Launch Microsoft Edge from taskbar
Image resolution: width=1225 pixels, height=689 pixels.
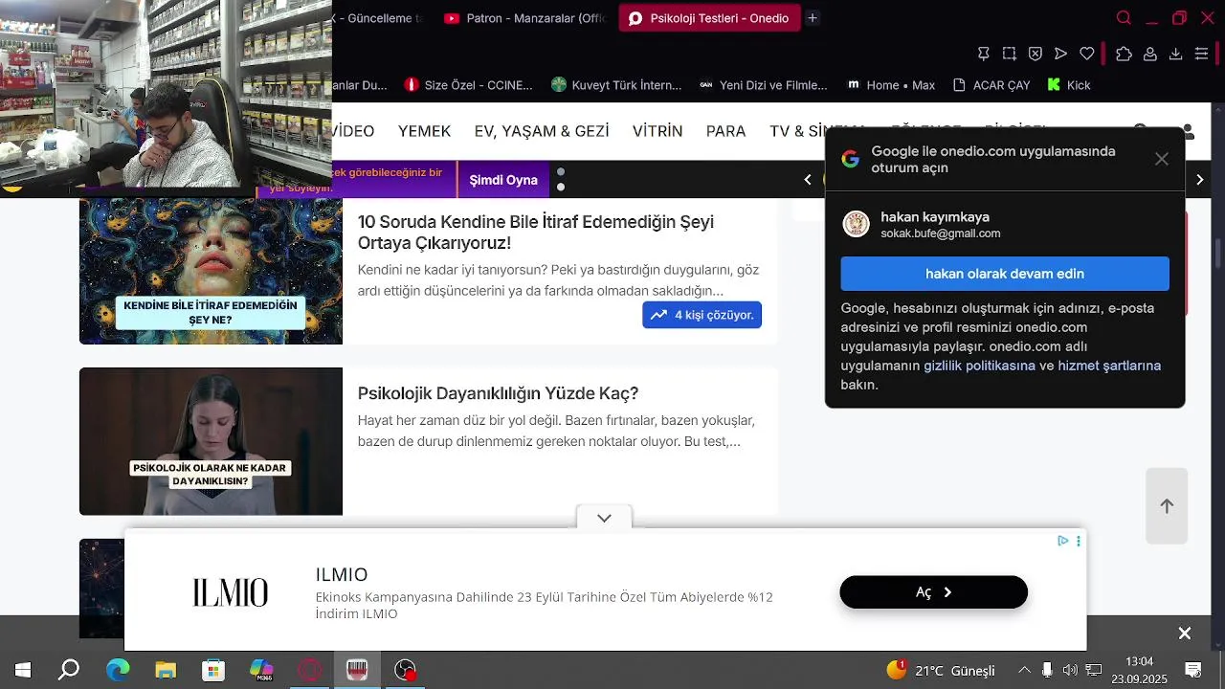tap(118, 670)
